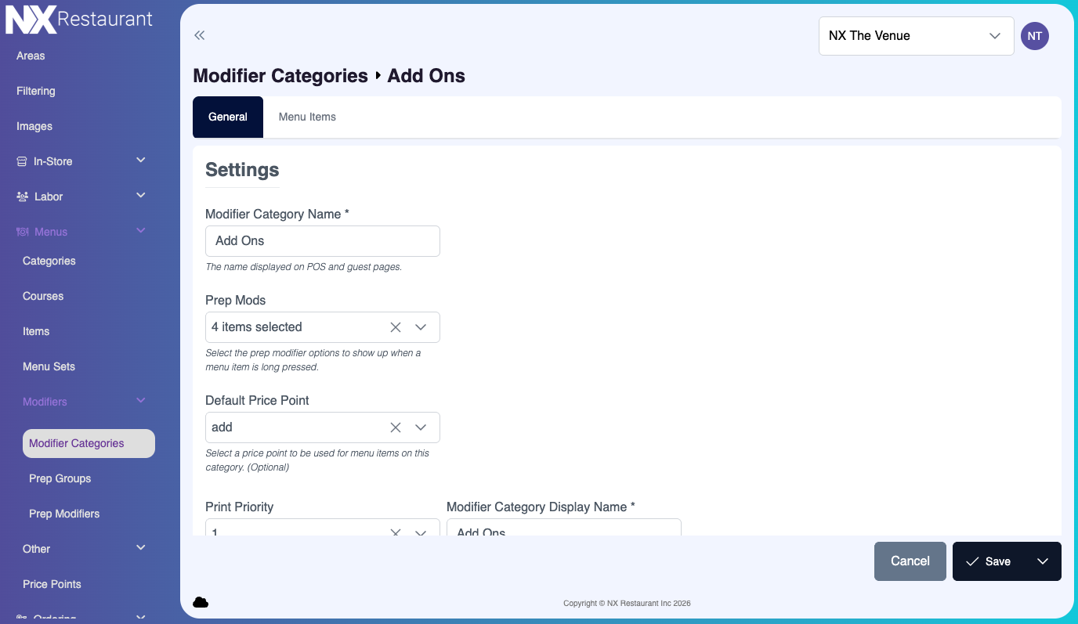Viewport: 1078px width, 624px height.
Task: Expand the Prep Mods dropdown
Action: coord(421,327)
